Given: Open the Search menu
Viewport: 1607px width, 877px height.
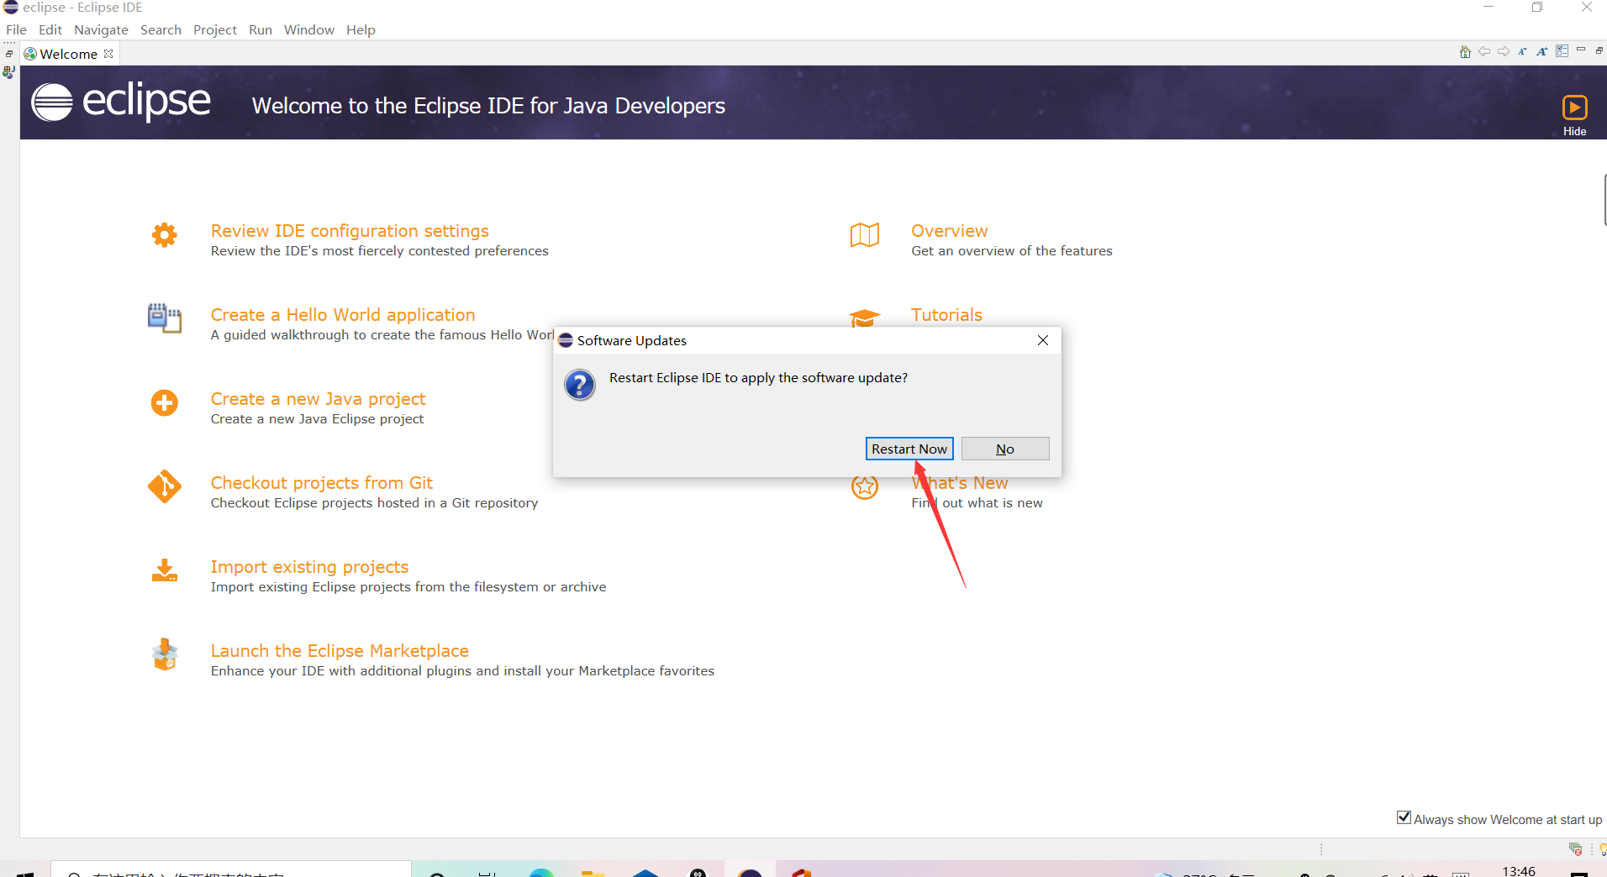Looking at the screenshot, I should point(161,29).
